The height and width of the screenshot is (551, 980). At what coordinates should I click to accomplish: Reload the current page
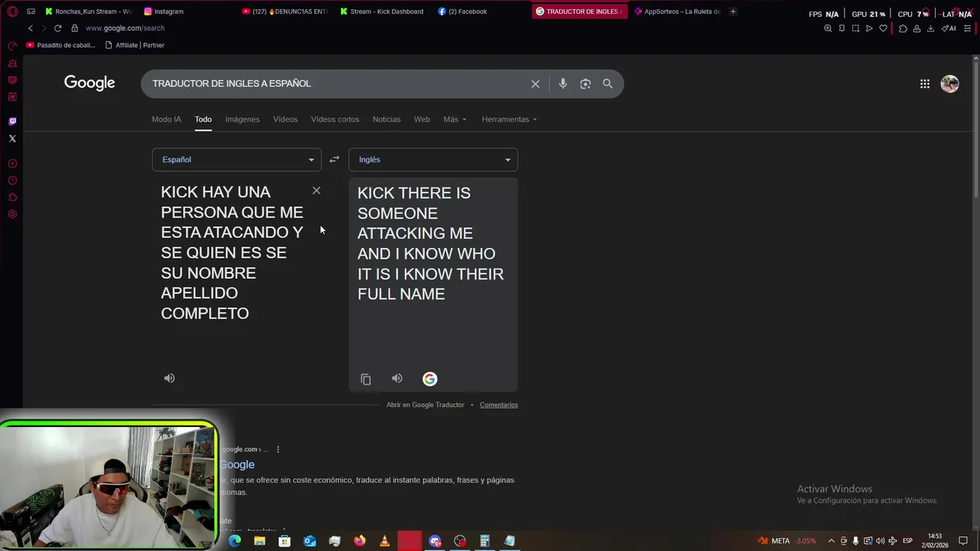(57, 28)
